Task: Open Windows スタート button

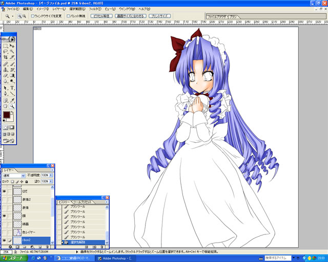Action: tap(14, 258)
